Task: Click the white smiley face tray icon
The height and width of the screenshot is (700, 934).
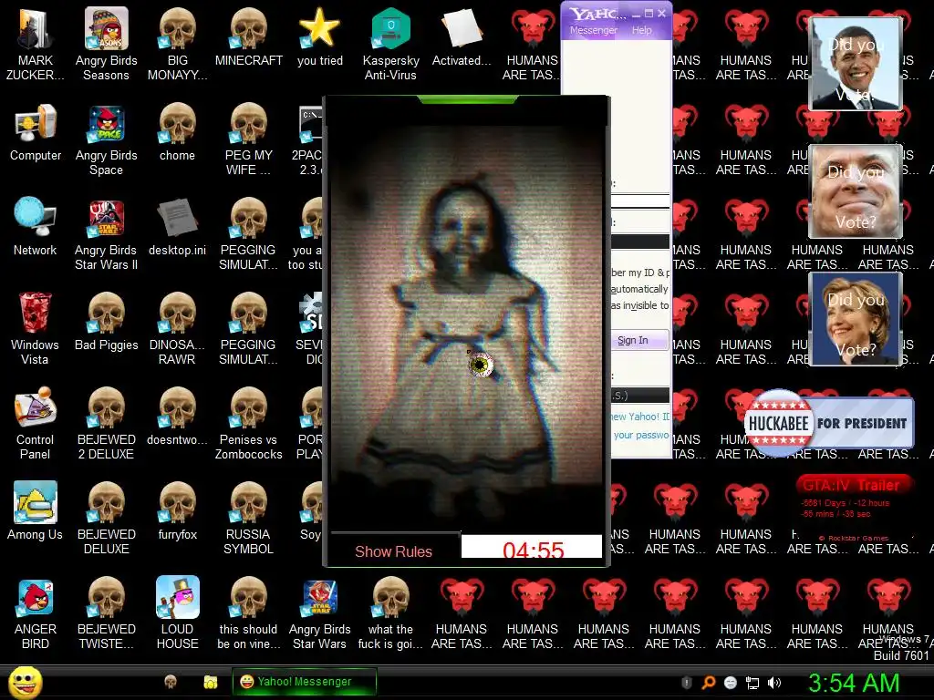Action: click(x=731, y=683)
